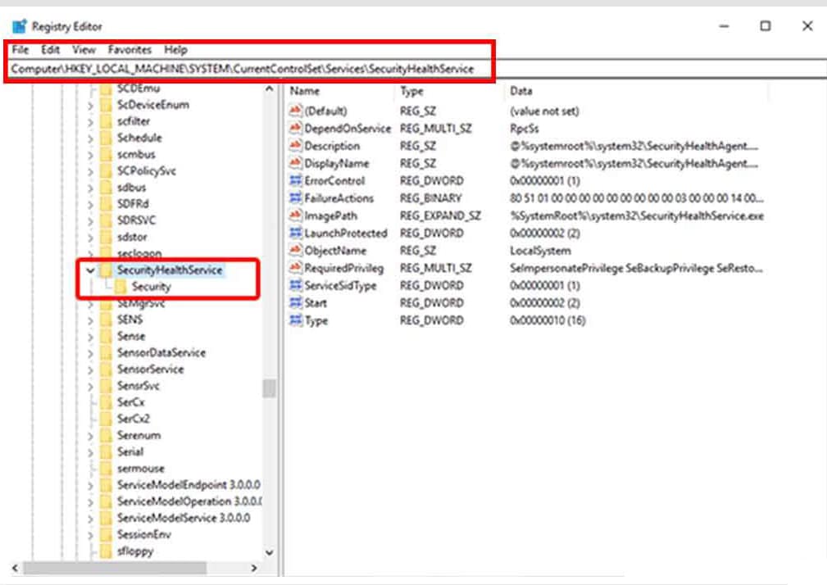The image size is (827, 585).
Task: Open the Favorites menu
Action: 130,50
